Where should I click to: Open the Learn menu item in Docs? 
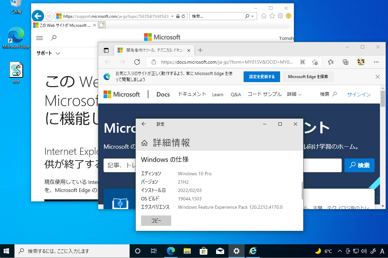point(218,94)
